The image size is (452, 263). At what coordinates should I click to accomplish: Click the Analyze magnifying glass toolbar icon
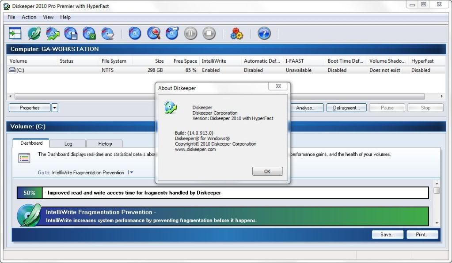153,33
